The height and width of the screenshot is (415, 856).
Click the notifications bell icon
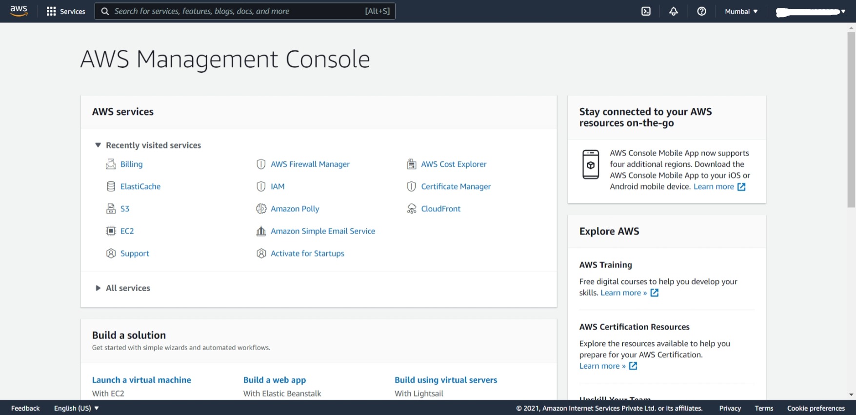[x=674, y=11]
